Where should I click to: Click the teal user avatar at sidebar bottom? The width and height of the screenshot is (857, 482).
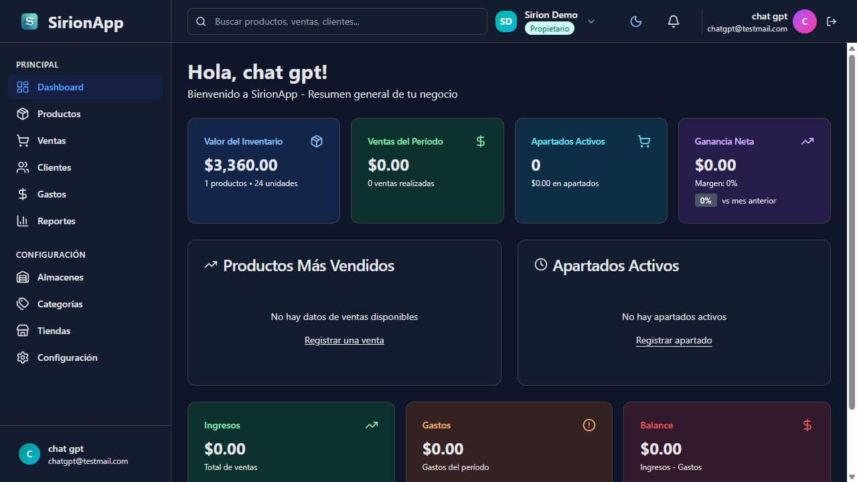(x=29, y=454)
